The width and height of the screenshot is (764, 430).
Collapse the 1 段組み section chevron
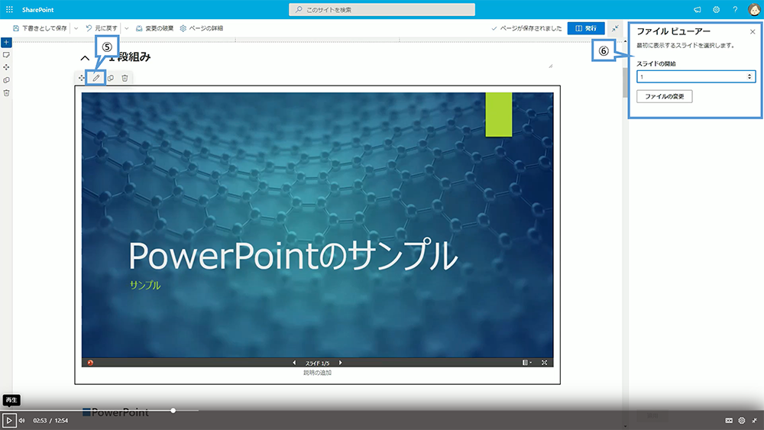(x=85, y=58)
